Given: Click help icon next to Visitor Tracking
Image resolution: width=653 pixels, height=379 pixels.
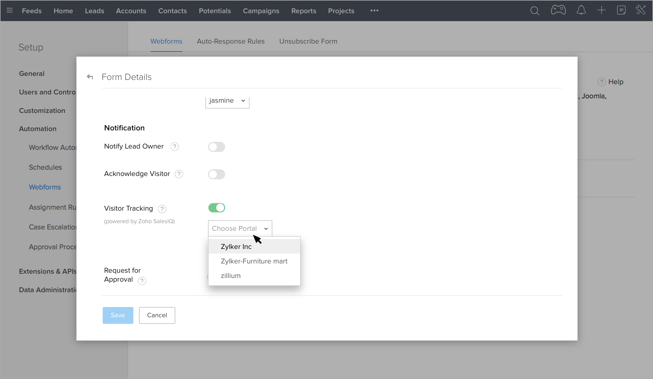Looking at the screenshot, I should coord(162,209).
